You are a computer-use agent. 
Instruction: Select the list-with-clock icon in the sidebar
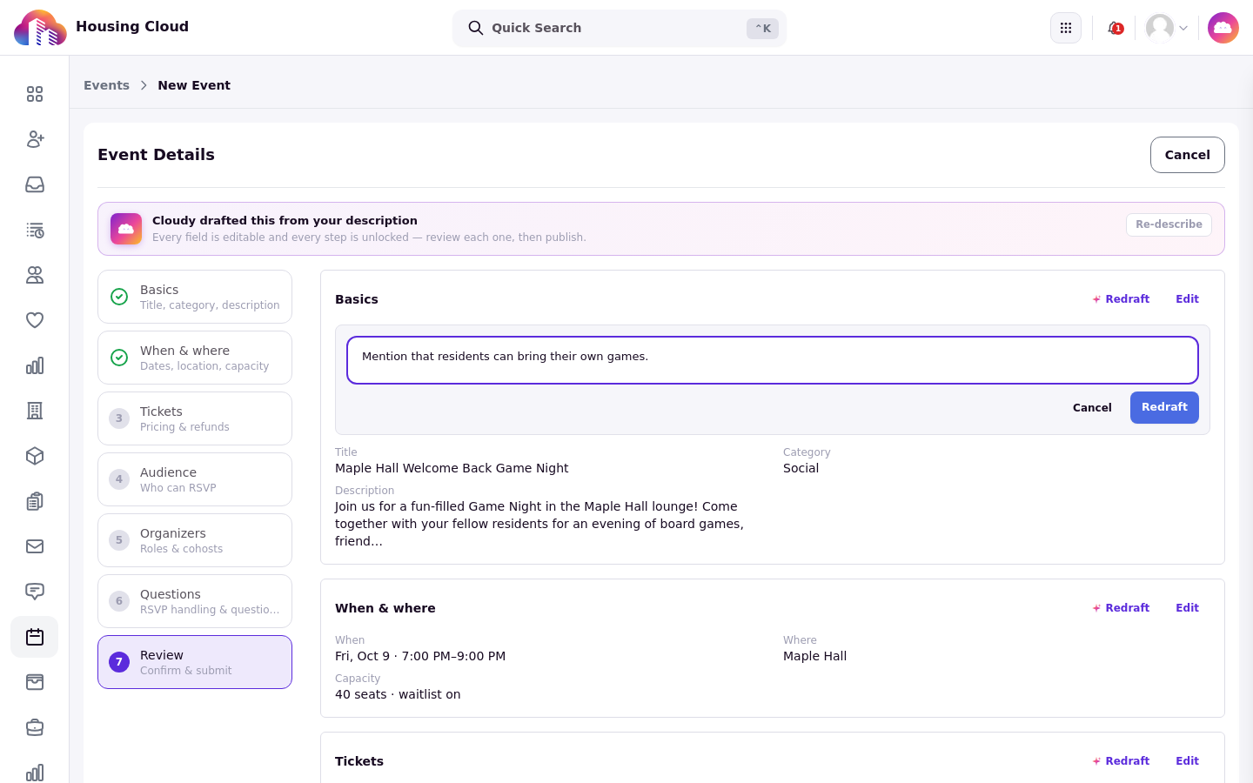pyautogui.click(x=35, y=230)
